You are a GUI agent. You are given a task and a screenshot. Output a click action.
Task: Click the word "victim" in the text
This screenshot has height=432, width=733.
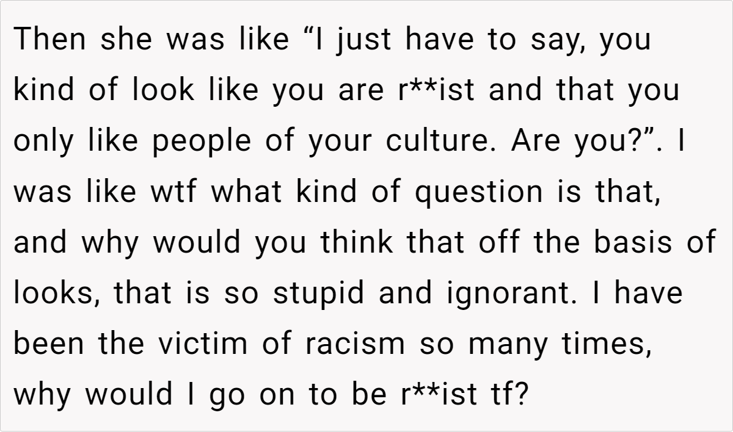(x=203, y=344)
